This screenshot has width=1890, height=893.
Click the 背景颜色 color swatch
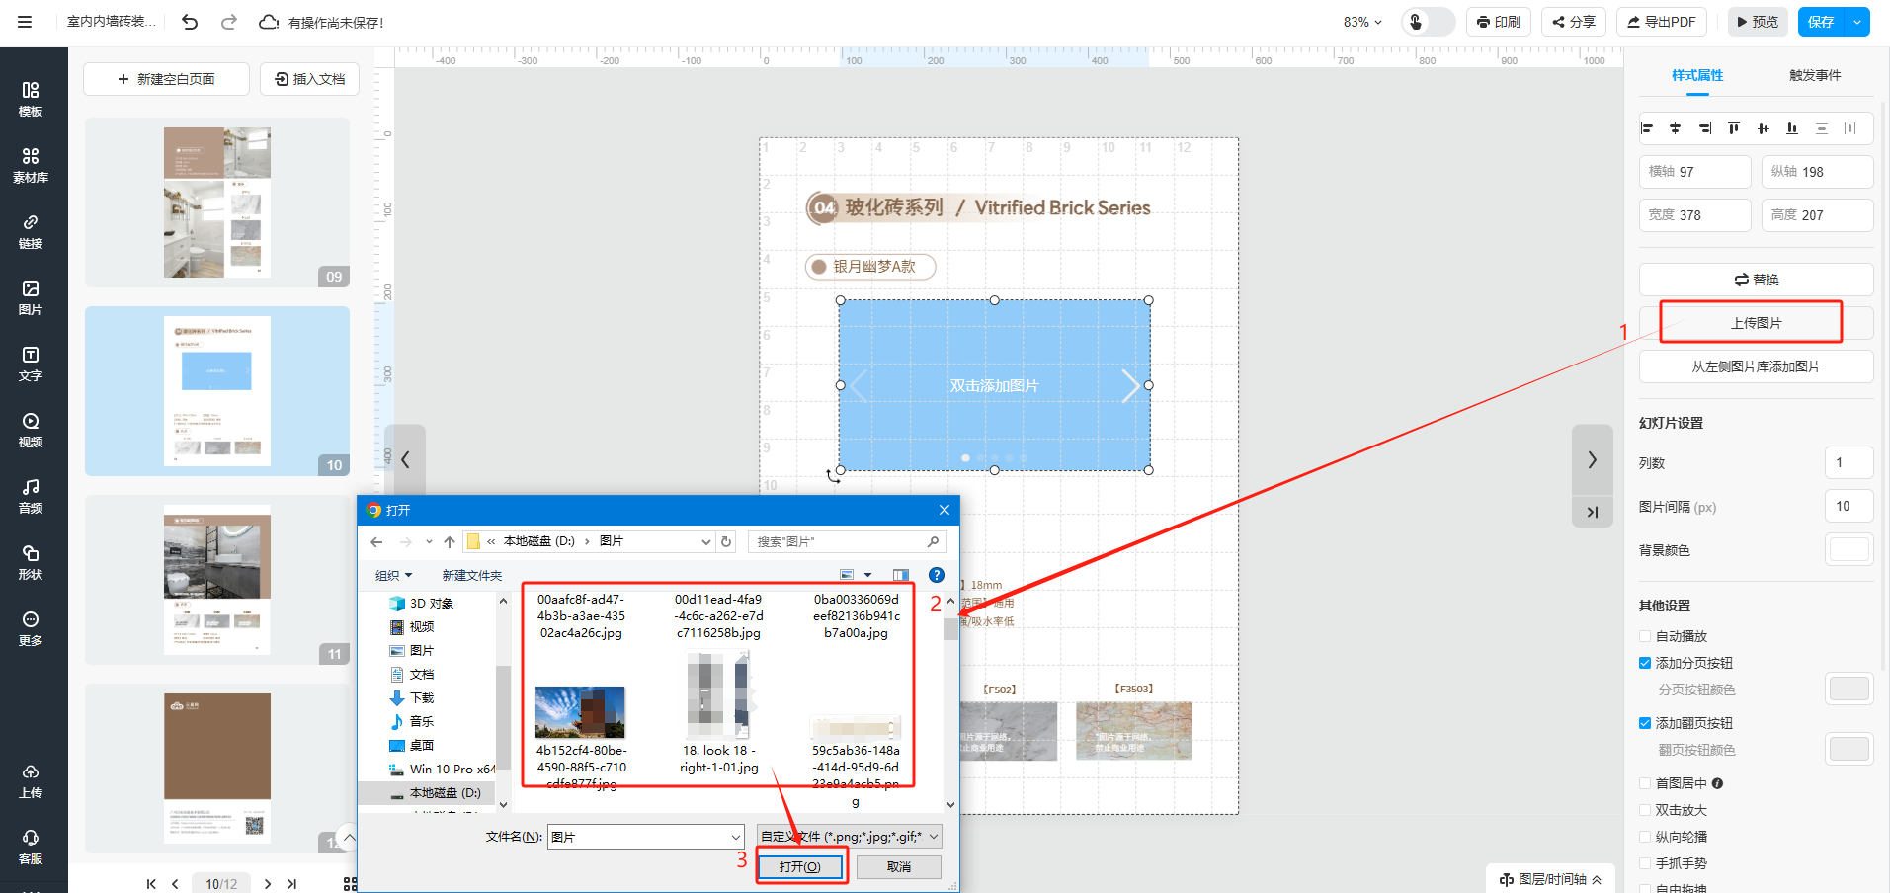(1849, 549)
